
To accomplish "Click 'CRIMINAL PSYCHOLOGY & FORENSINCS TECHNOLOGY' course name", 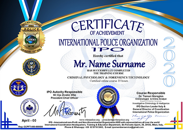I will (108, 77).
